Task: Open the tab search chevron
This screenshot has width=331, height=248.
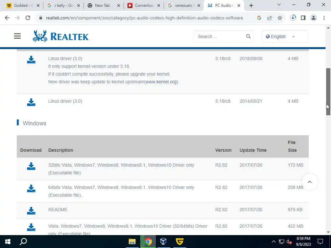Action: pos(279,5)
